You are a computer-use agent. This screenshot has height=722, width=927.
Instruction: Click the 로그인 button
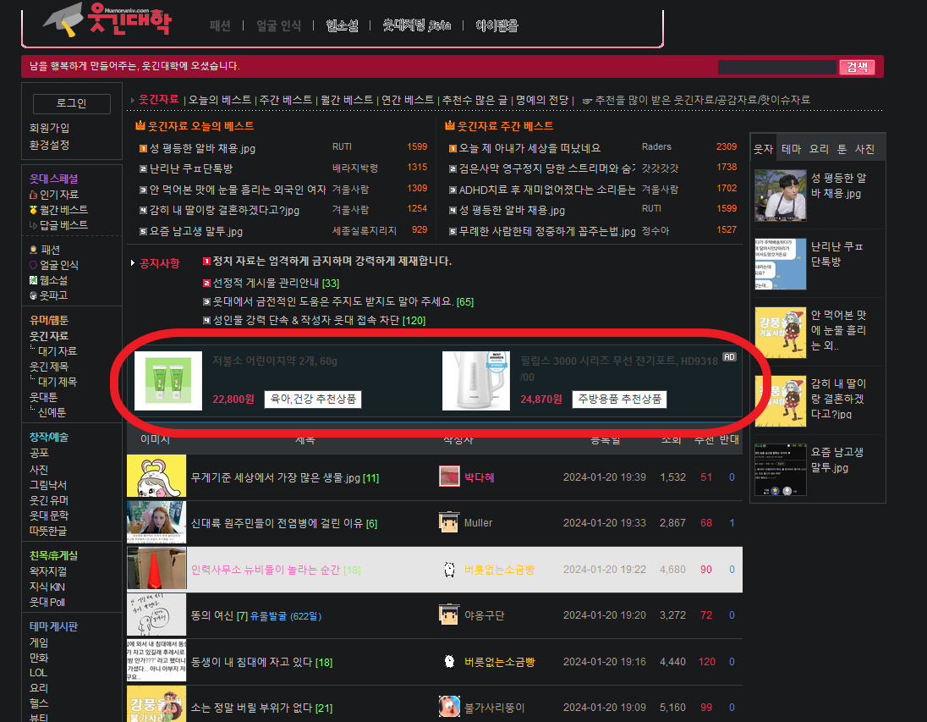click(71, 103)
